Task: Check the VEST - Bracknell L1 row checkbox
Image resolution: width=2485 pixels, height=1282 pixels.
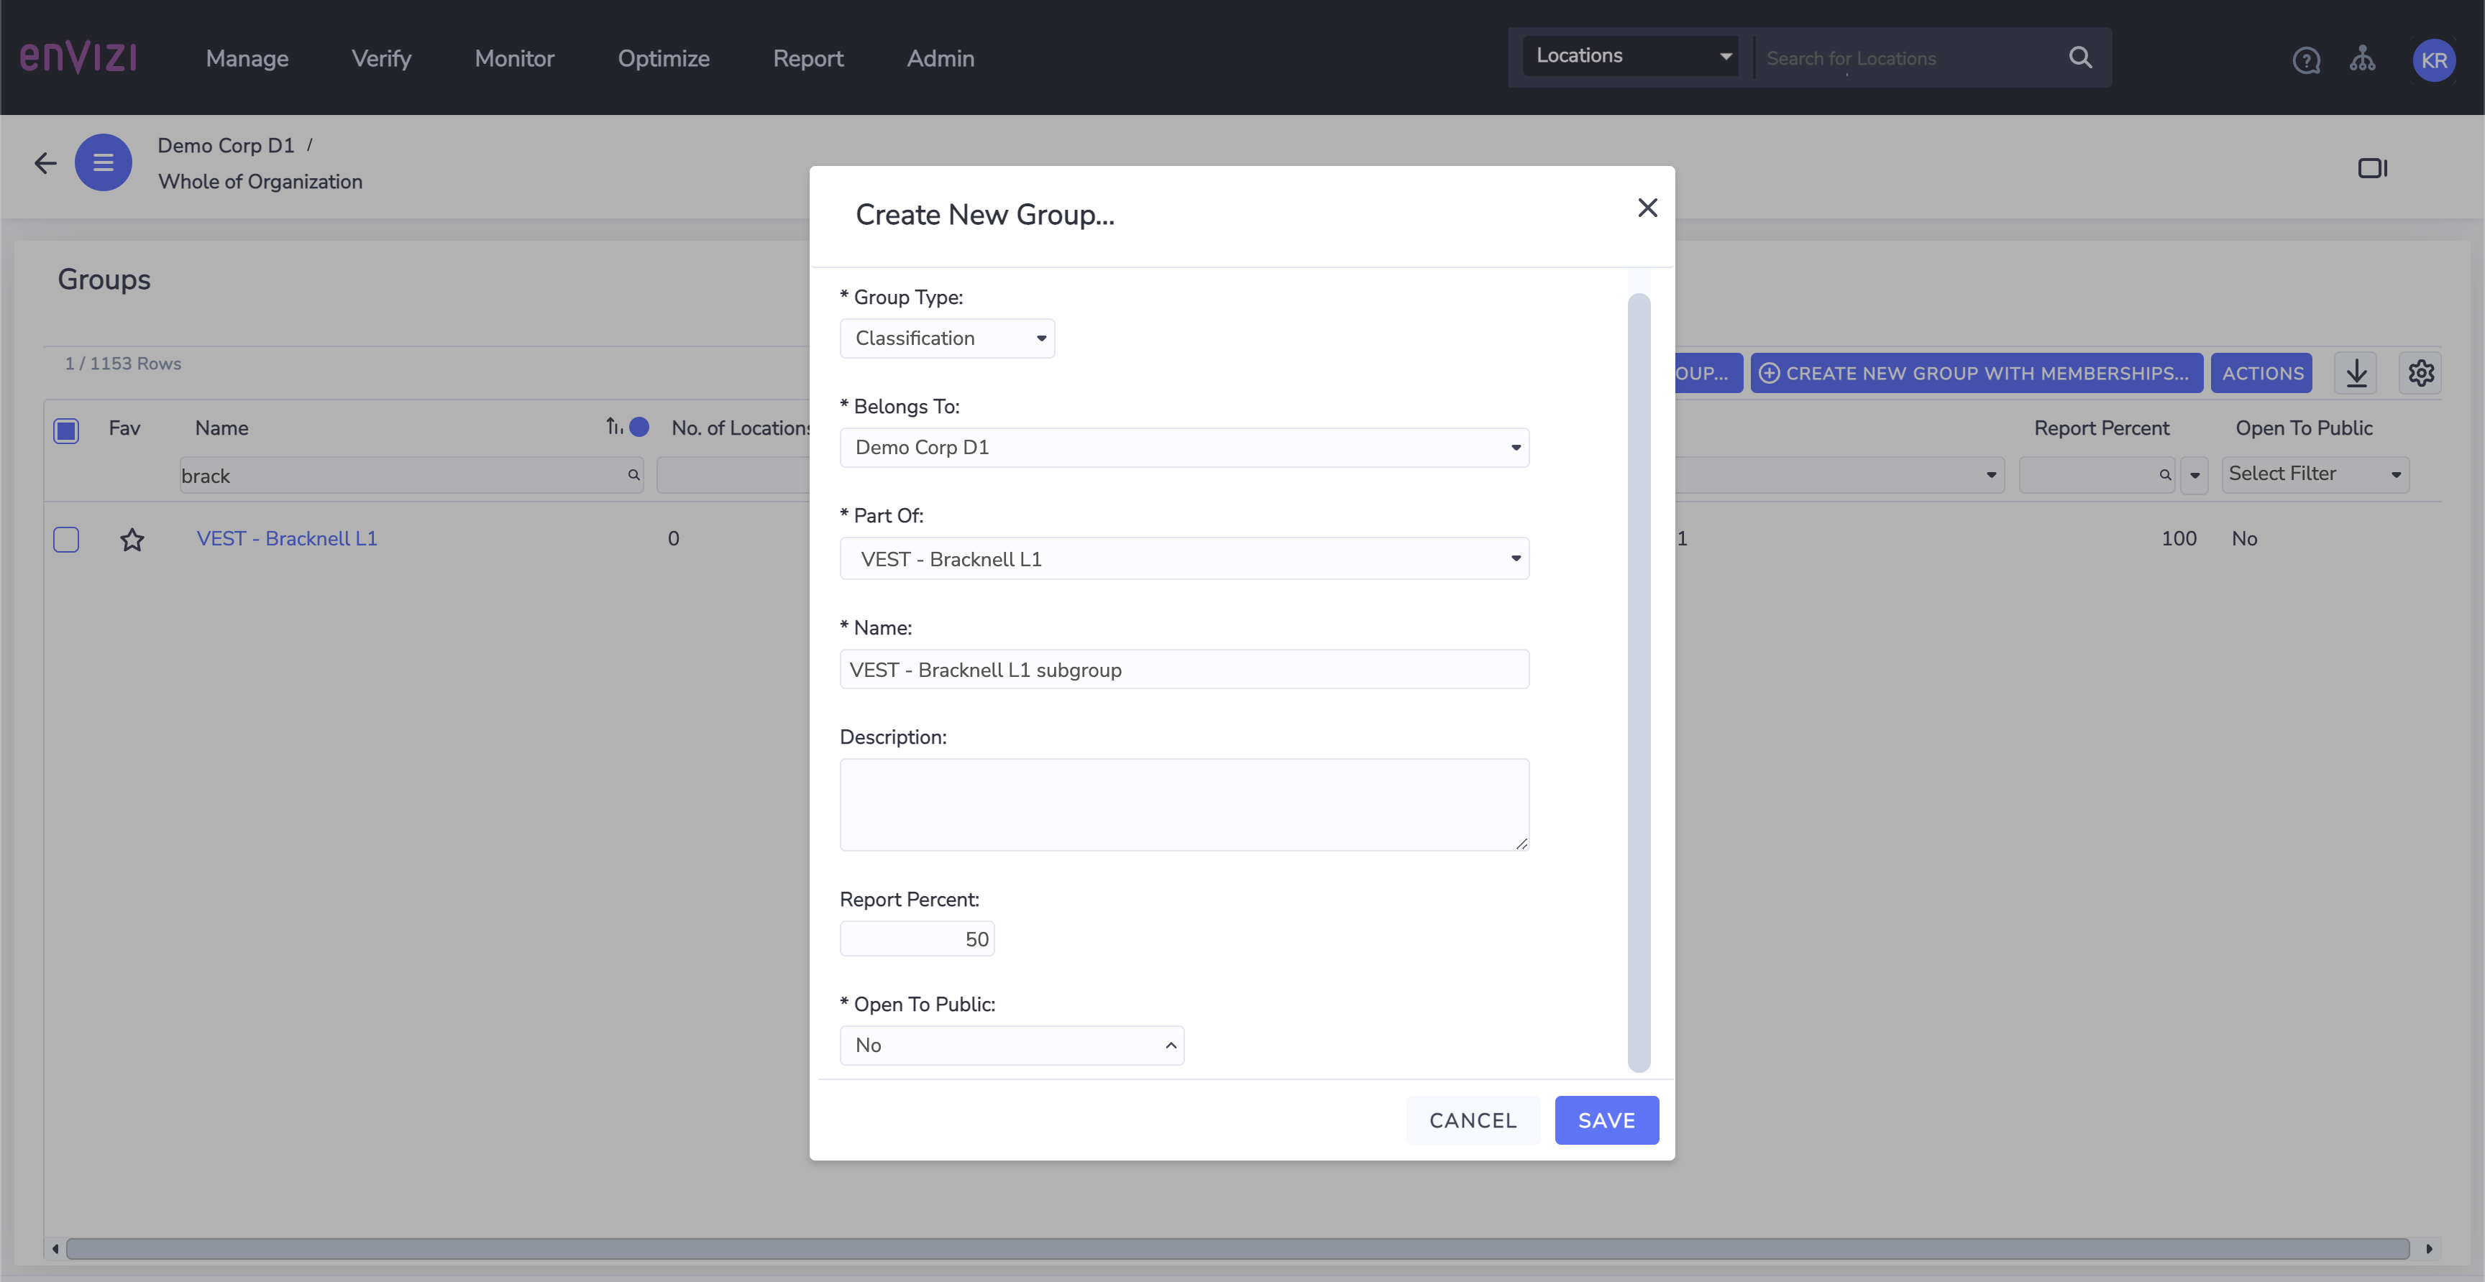Action: [x=67, y=539]
